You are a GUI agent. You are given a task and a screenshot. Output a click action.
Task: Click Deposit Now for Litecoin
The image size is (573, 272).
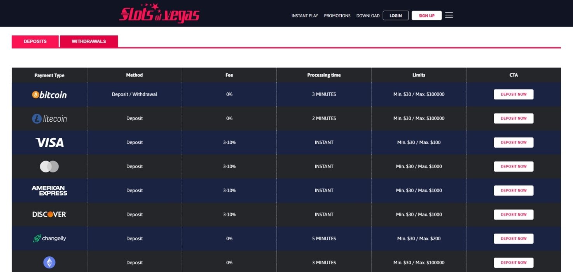[x=514, y=119]
